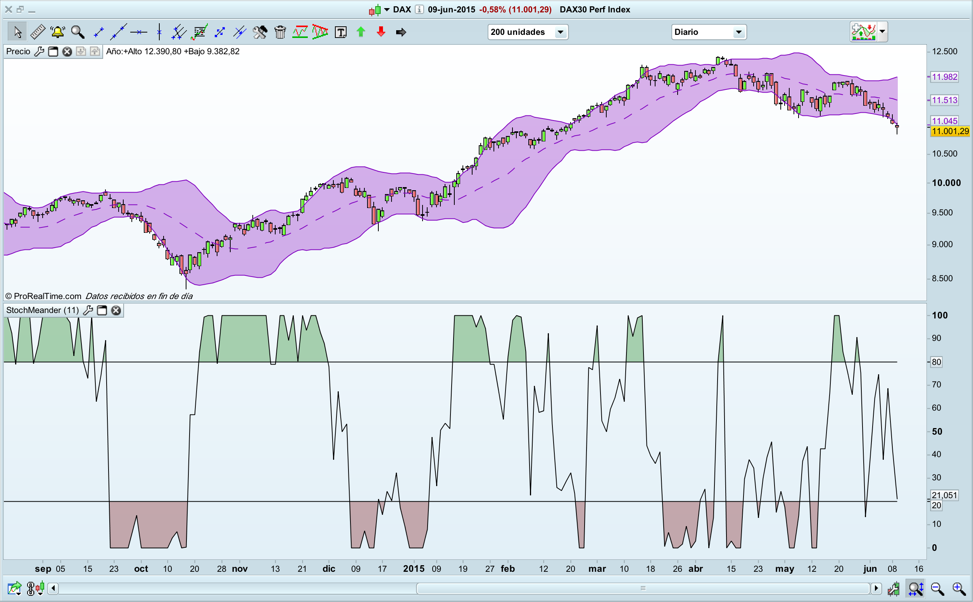
Task: Pick the red down arrow drawing tool
Action: pyautogui.click(x=381, y=32)
